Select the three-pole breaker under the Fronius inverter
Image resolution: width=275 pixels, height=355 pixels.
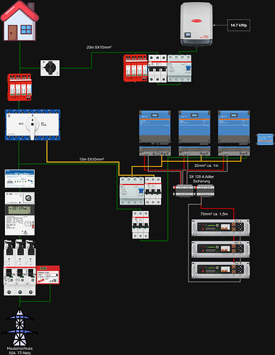157,69
